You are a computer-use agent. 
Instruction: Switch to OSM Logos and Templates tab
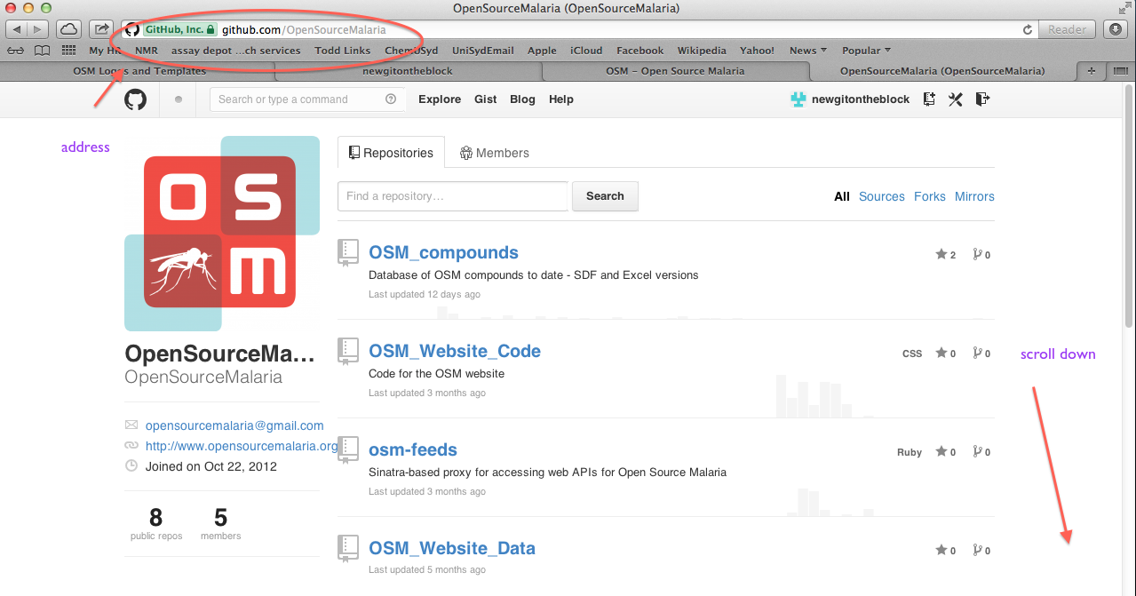tap(139, 71)
